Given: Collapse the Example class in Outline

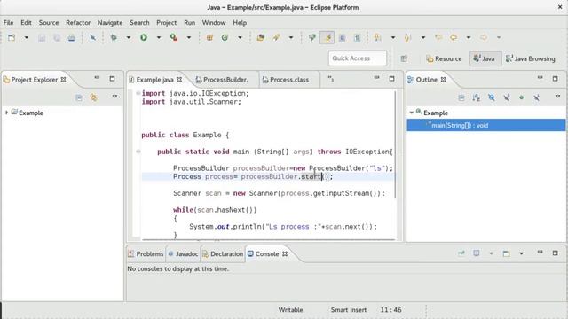Looking at the screenshot, I should 412,113.
